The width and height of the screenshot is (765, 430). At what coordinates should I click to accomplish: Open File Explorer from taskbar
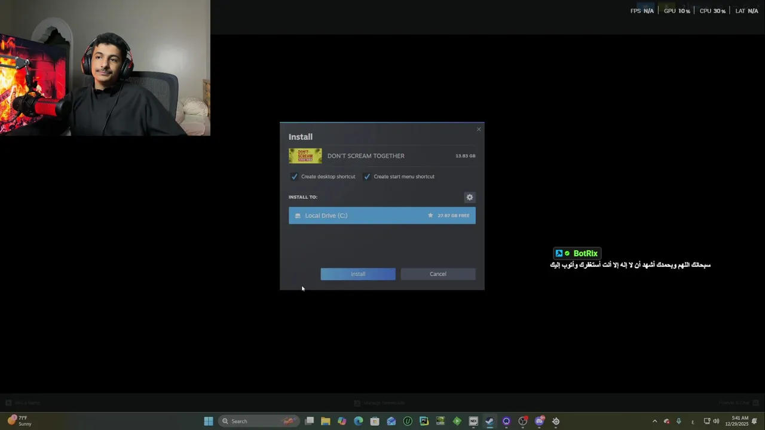coord(326,421)
